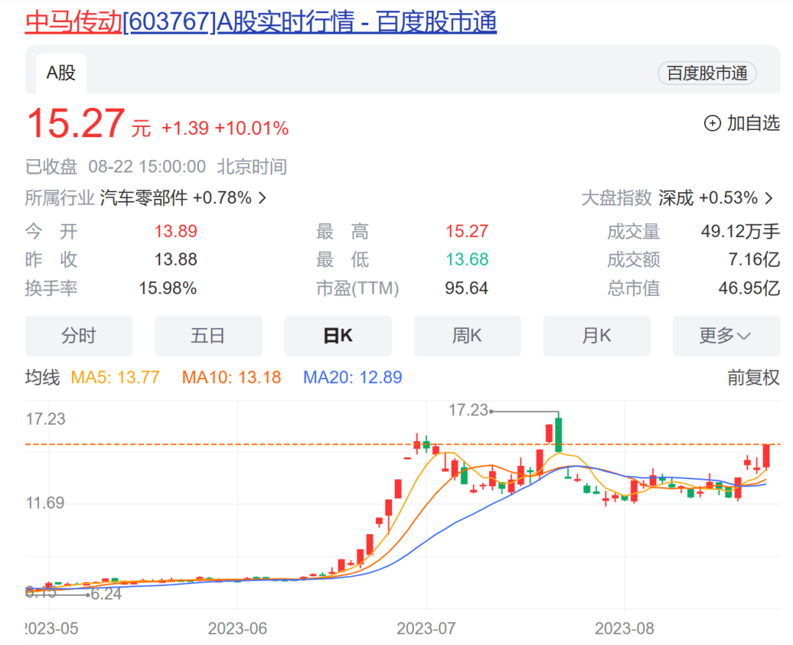The width and height of the screenshot is (793, 645).
Task: Click the 百度股市通 badge button
Action: (x=706, y=73)
